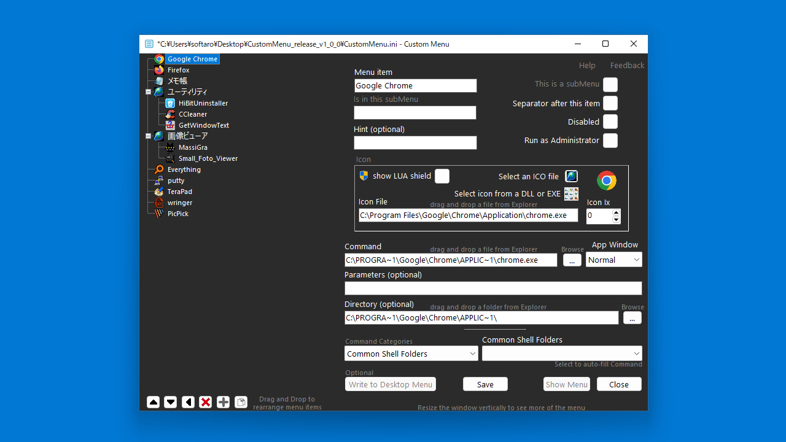
Task: Click the Menu item name field
Action: pyautogui.click(x=416, y=85)
